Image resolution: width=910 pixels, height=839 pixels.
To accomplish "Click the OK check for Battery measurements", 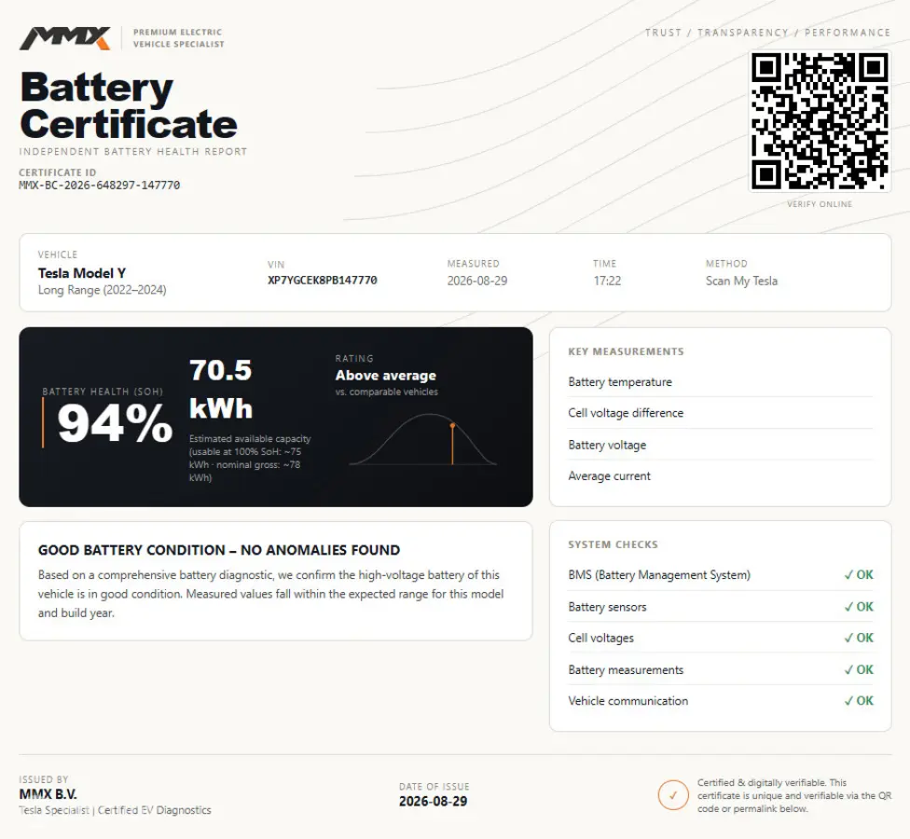I will [859, 669].
